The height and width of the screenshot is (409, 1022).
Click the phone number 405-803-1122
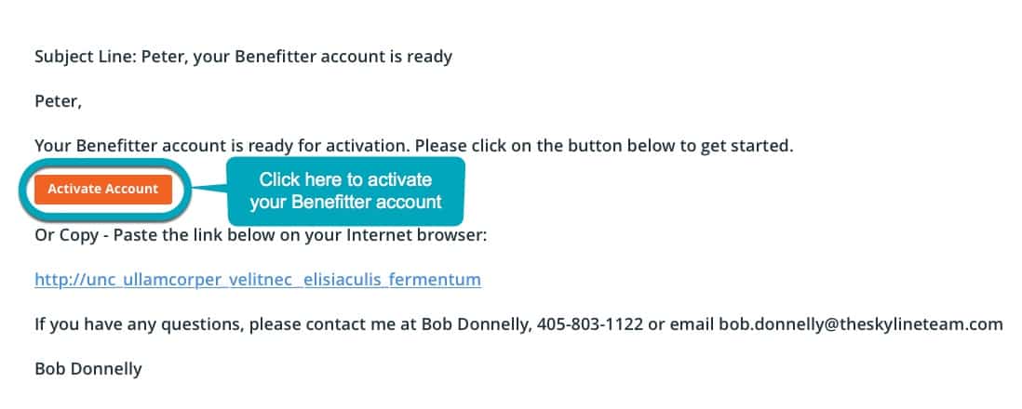tap(589, 324)
